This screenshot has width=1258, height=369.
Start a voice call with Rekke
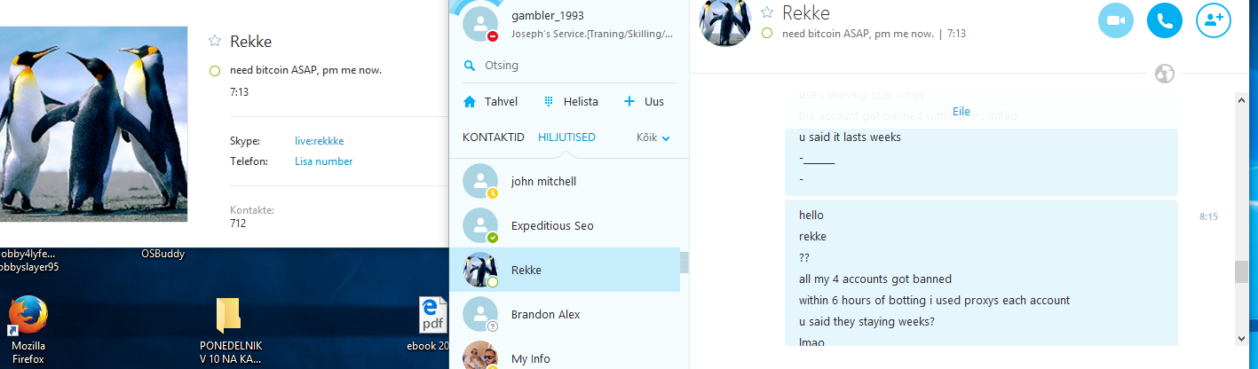pyautogui.click(x=1165, y=20)
